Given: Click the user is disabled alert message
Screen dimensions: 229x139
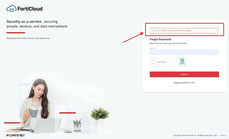Looking at the screenshot, I should pyautogui.click(x=172, y=31).
